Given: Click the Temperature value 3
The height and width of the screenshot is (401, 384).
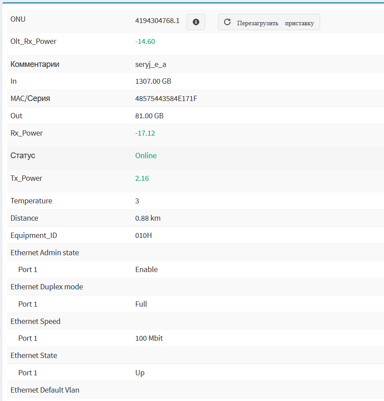Looking at the screenshot, I should click(x=137, y=201).
